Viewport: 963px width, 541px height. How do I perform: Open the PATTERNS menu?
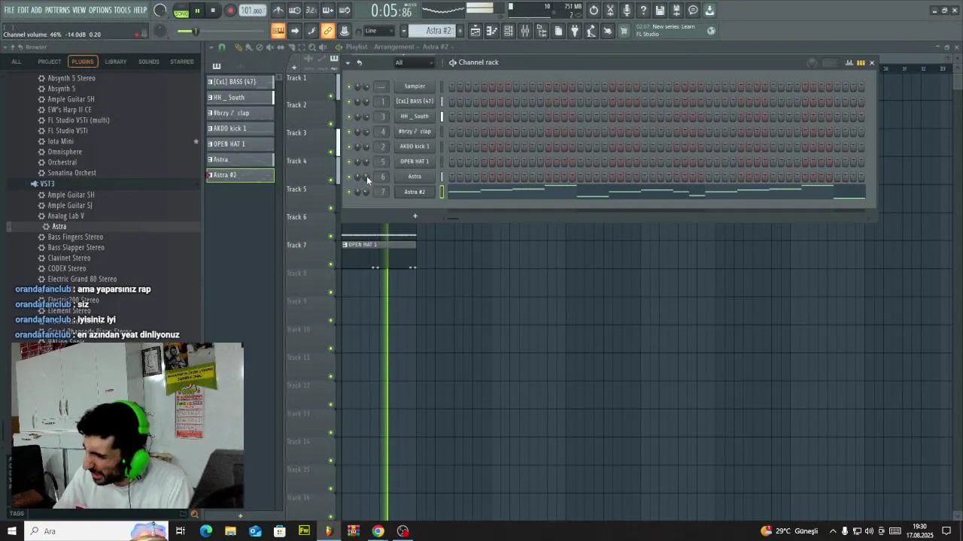[x=57, y=10]
